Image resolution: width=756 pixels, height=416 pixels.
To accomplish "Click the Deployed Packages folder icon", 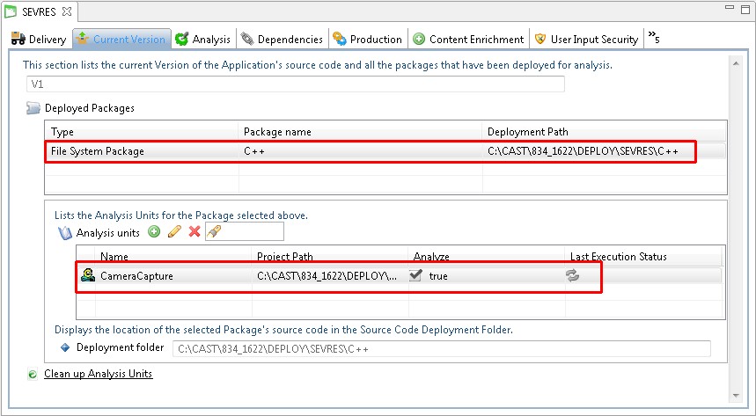I will click(x=33, y=108).
